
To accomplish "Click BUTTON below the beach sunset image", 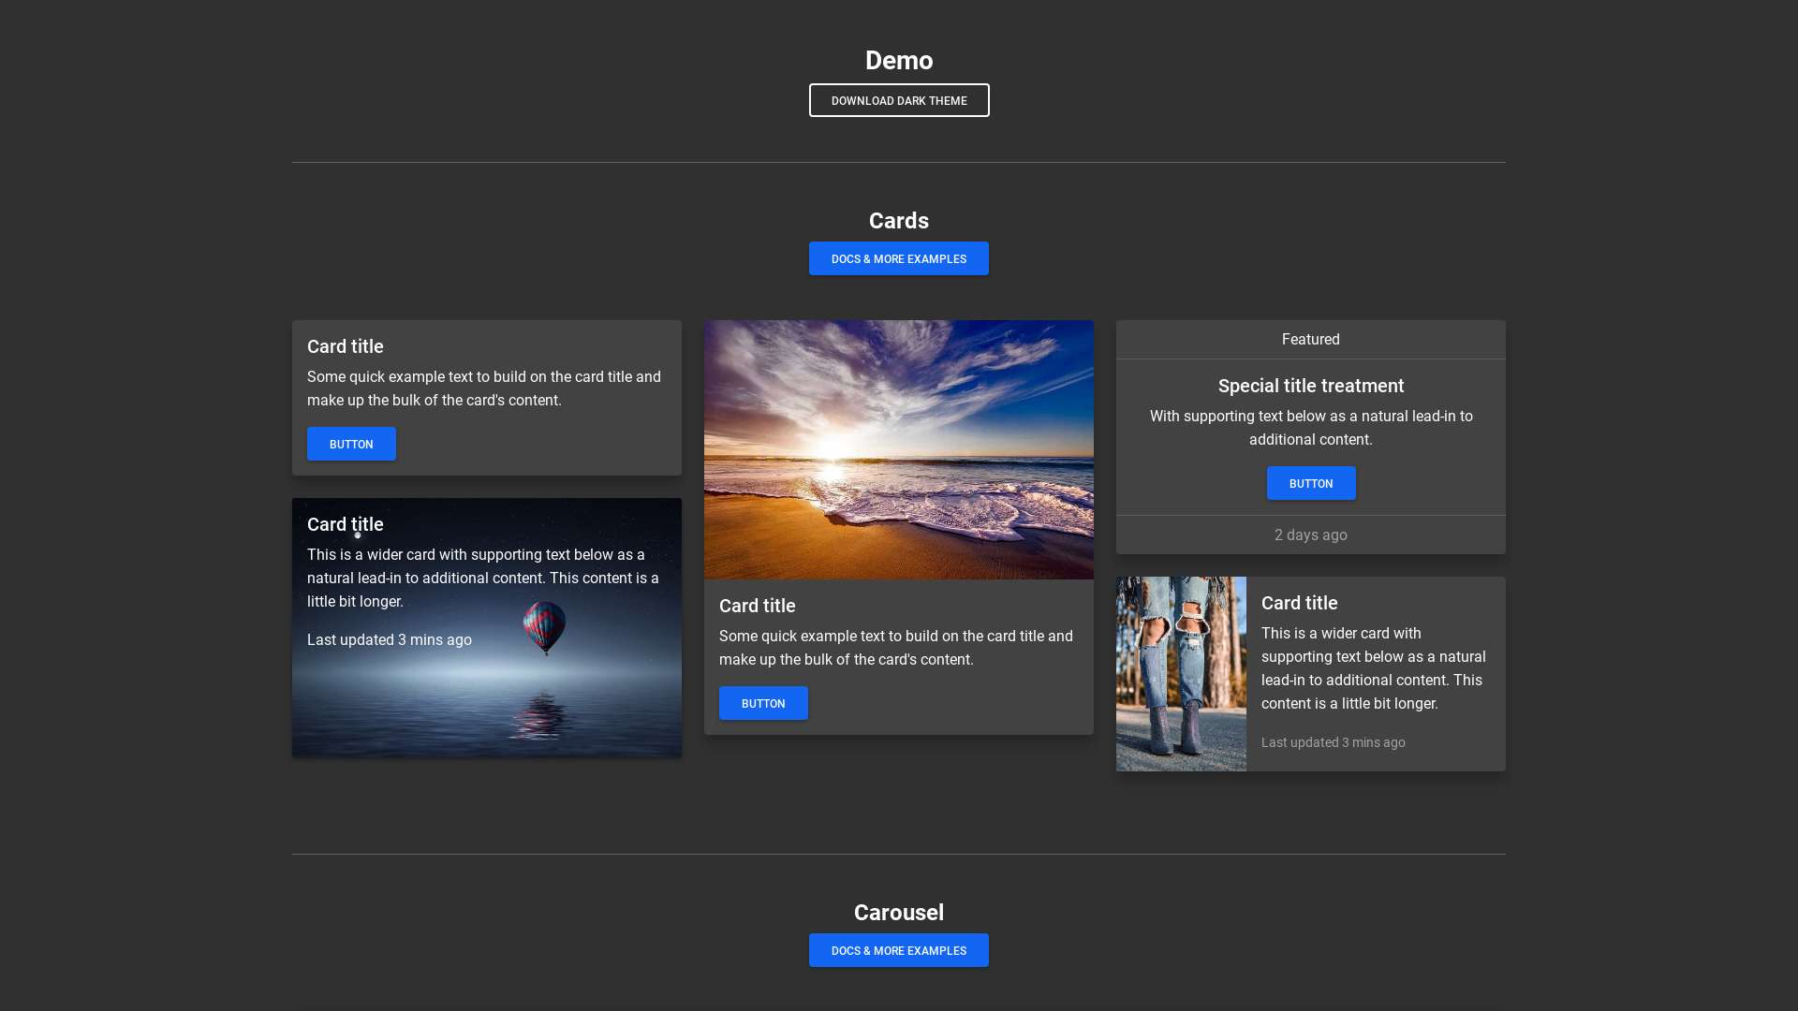I will click(763, 703).
